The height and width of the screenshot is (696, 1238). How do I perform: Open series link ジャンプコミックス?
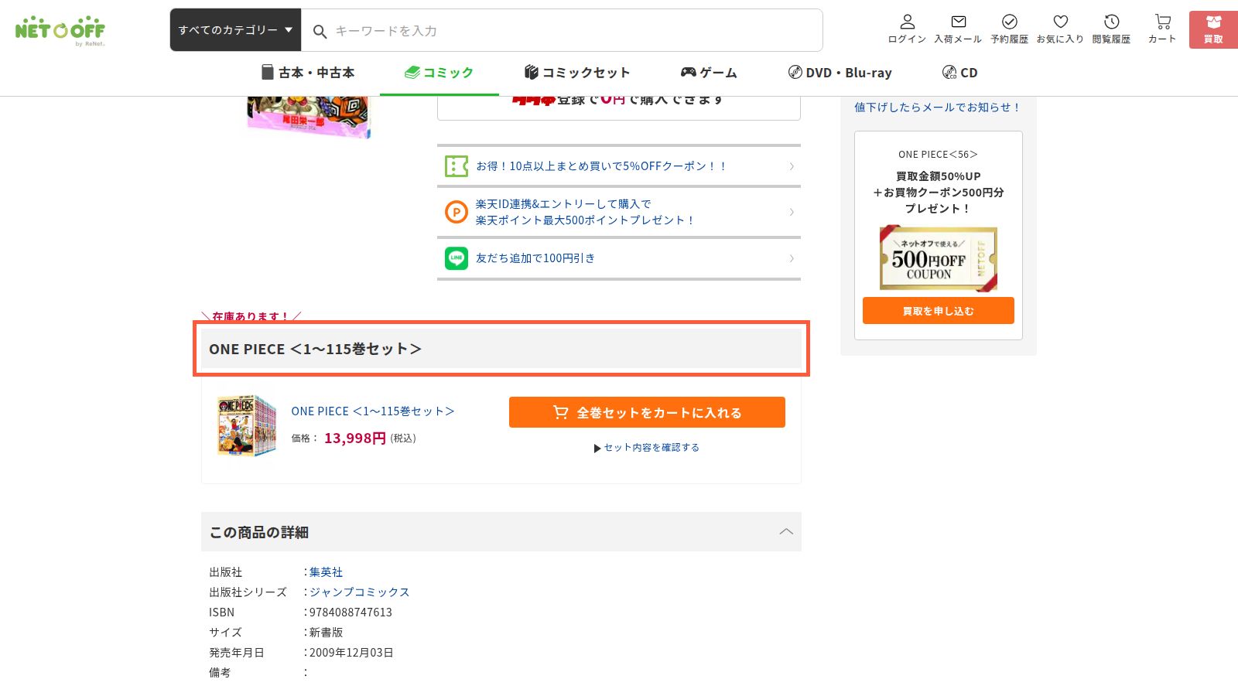[359, 592]
